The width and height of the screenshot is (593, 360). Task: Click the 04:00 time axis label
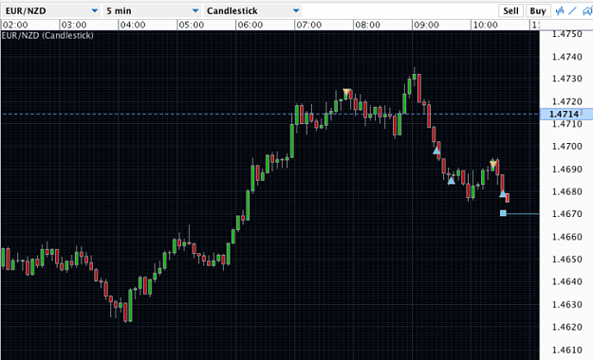tap(133, 25)
